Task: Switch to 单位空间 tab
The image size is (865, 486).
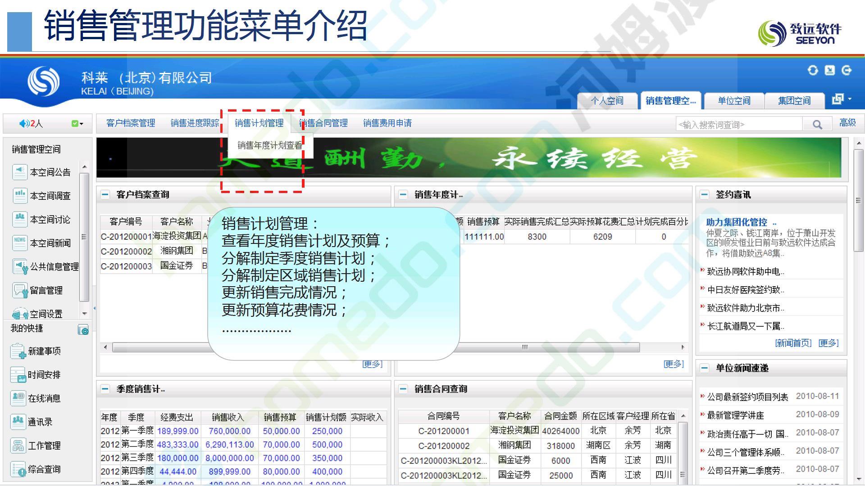Action: pyautogui.click(x=734, y=101)
